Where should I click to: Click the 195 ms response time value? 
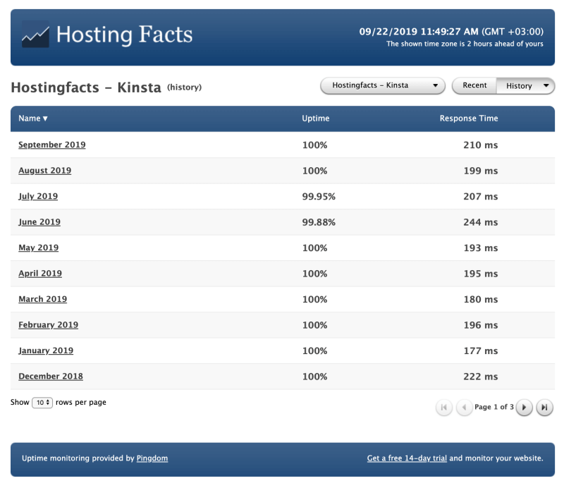(481, 274)
